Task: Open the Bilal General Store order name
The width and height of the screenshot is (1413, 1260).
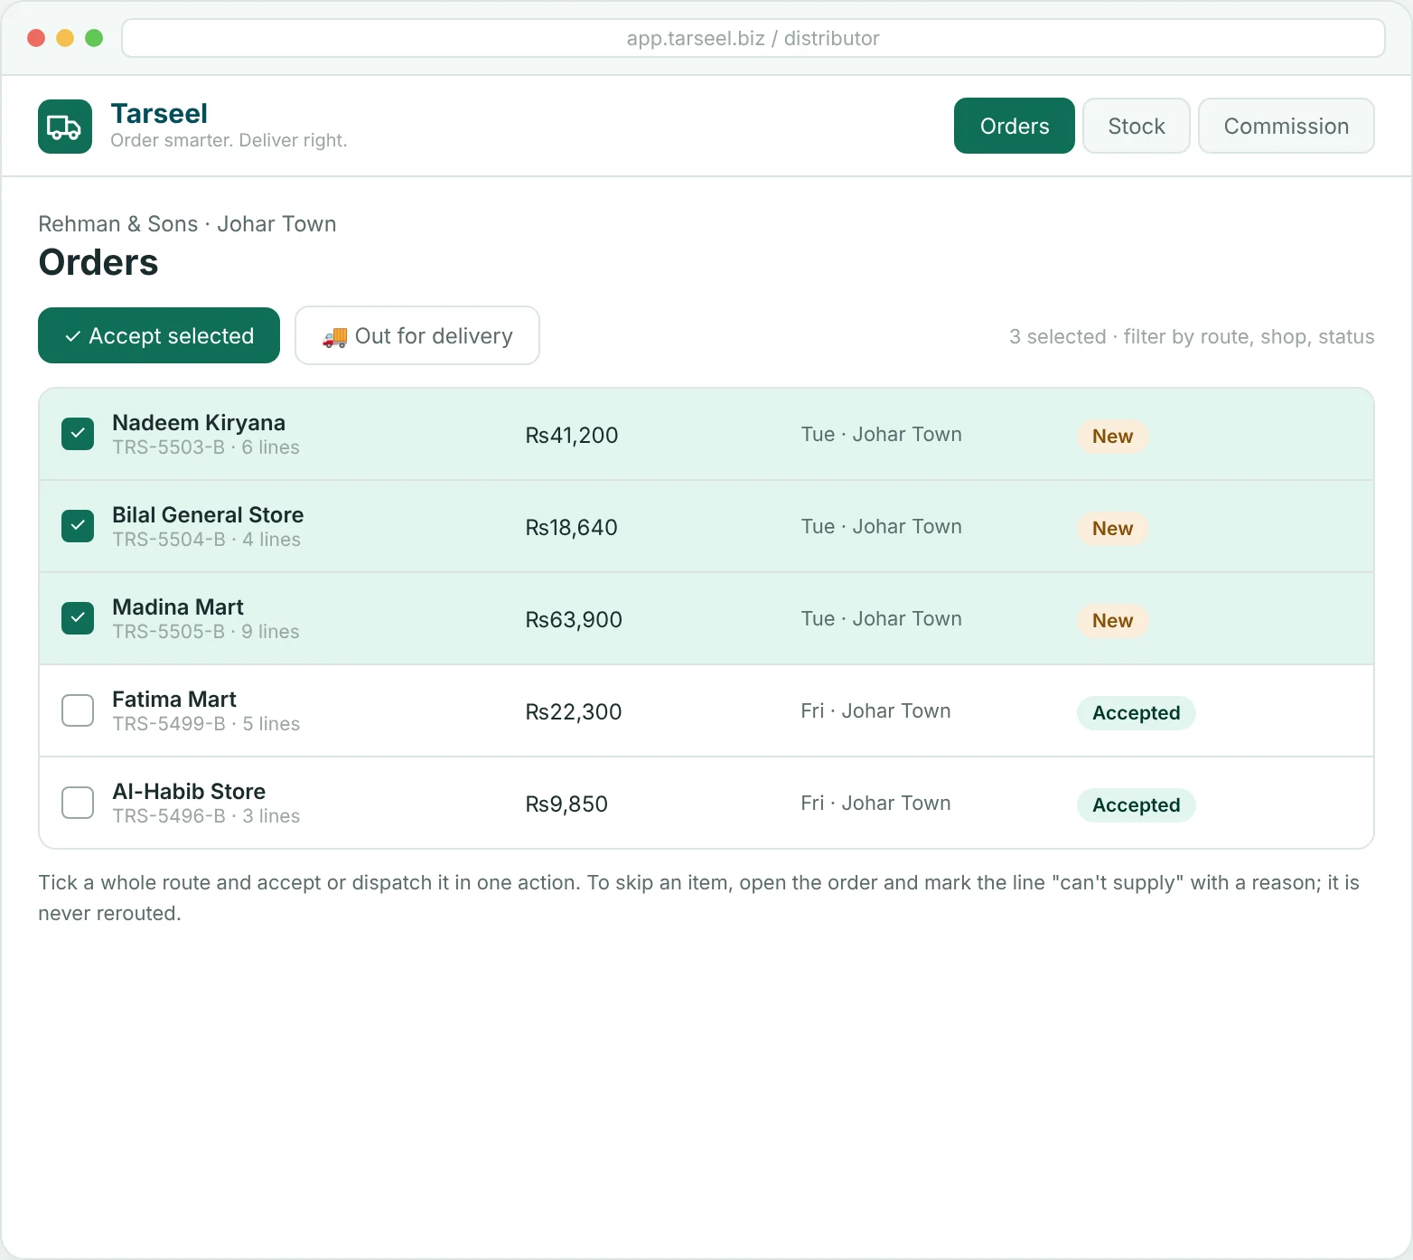Action: pos(208,515)
